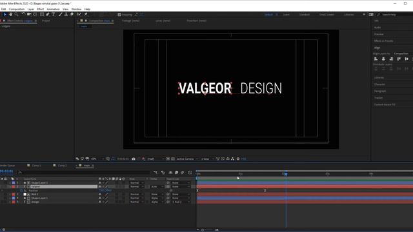
Task: Toggle Frame Blending switch in timeline
Action: pos(176,173)
